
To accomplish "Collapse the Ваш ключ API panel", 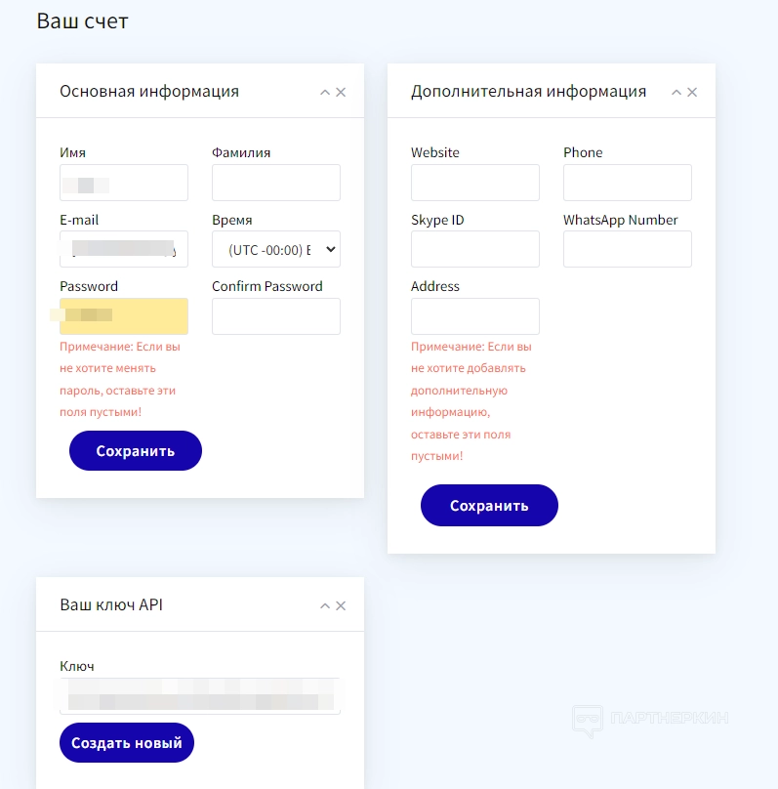I will [x=325, y=606].
